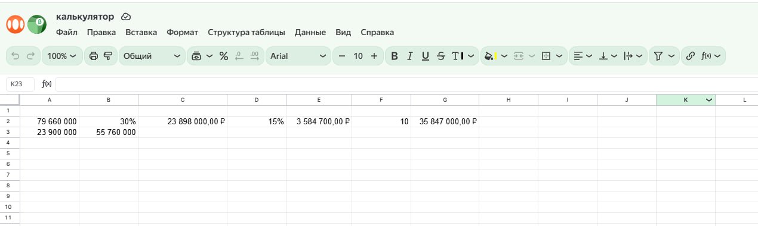The height and width of the screenshot is (226, 758).
Task: Open the Arial font dropdown
Action: pyautogui.click(x=298, y=56)
